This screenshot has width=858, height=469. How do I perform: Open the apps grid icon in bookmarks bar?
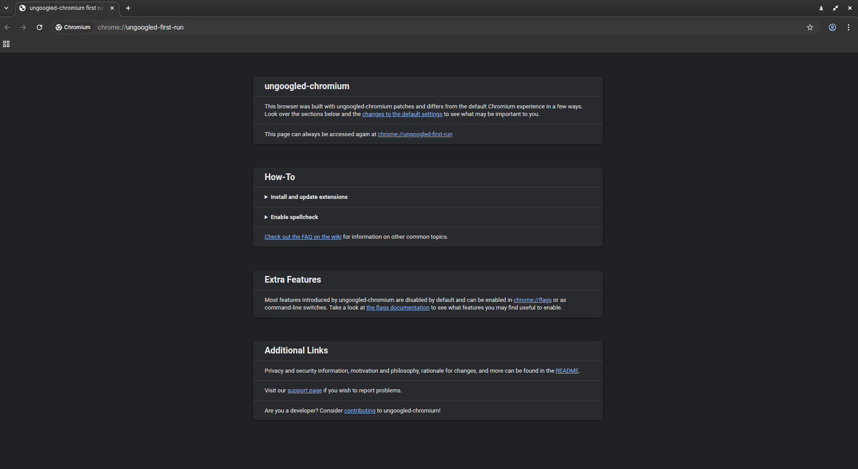6,44
